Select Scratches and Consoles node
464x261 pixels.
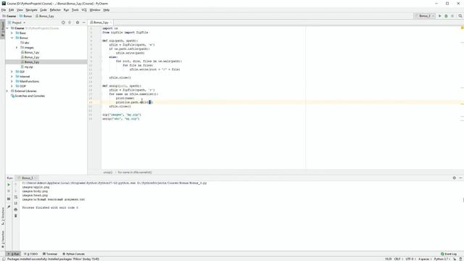pos(28,96)
